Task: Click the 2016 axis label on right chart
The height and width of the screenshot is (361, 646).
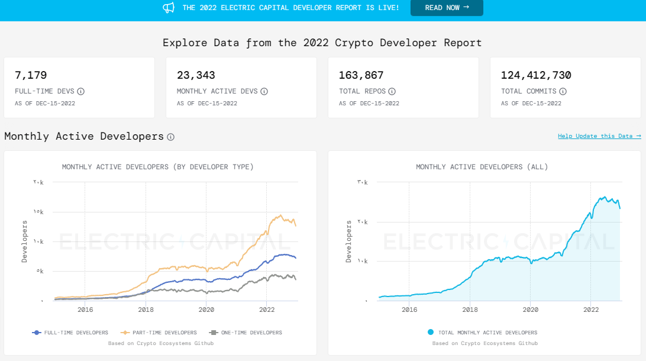Action: [409, 310]
